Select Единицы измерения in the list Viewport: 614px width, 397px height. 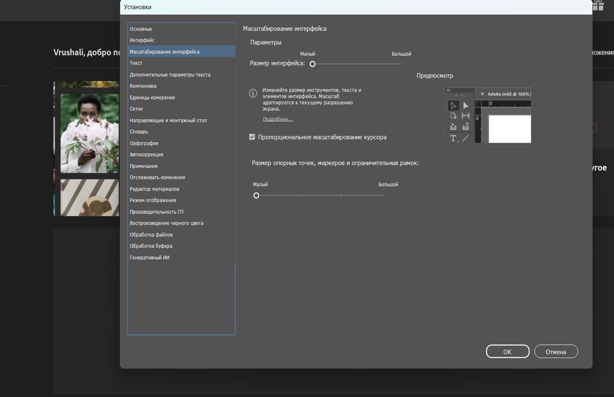(x=181, y=97)
